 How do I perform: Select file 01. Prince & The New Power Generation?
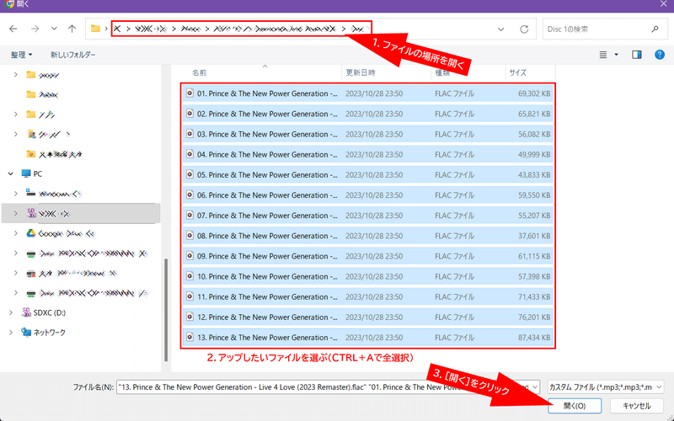(367, 93)
